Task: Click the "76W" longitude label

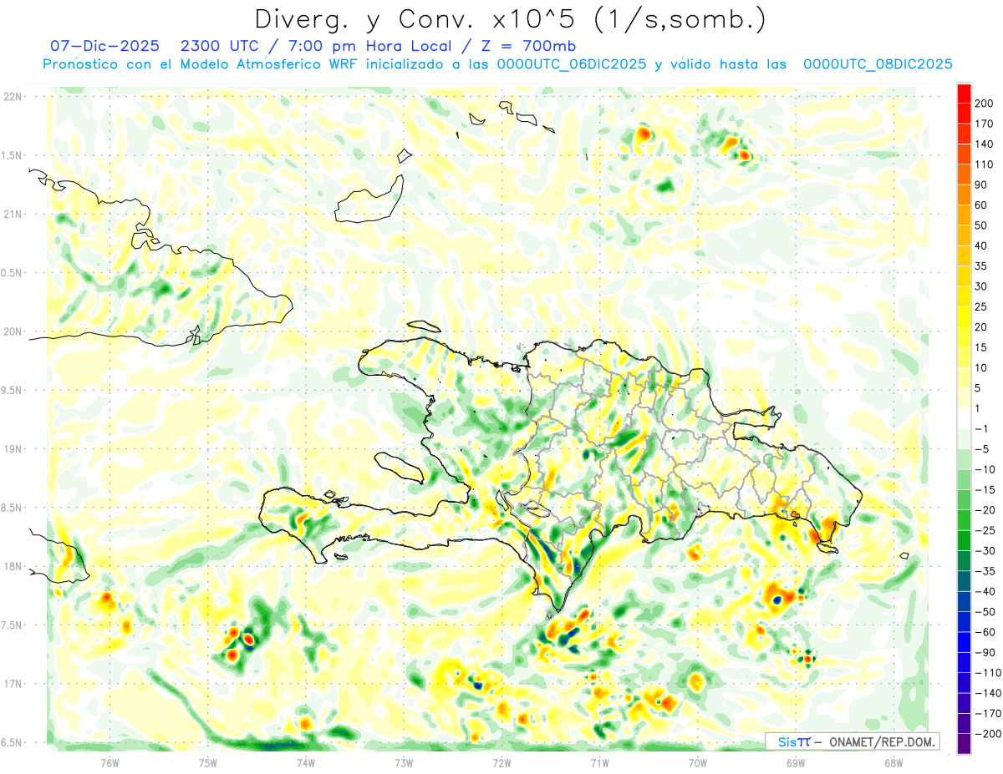Action: coord(109,762)
